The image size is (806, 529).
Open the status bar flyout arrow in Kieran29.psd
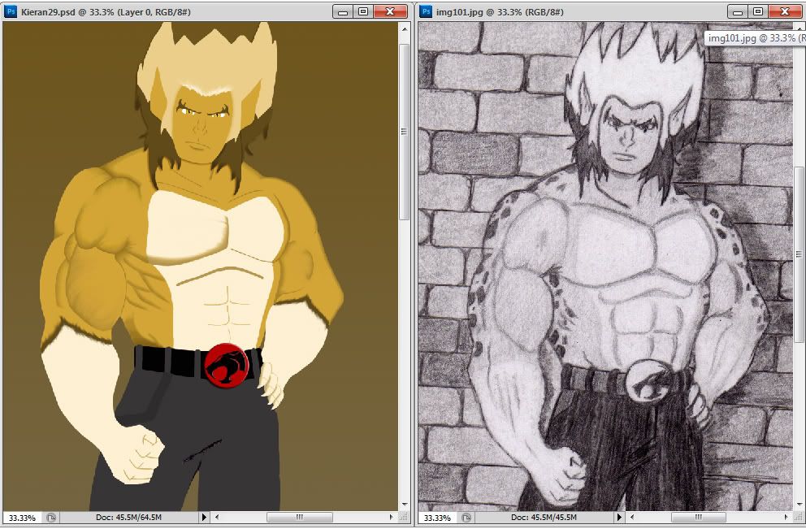point(204,517)
